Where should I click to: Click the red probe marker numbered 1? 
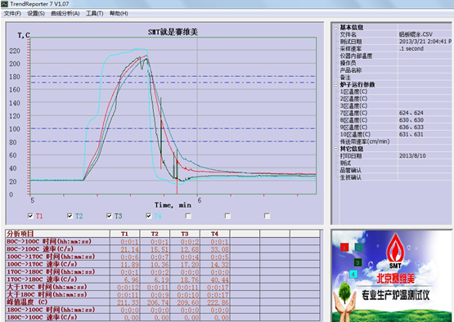tap(344, 248)
